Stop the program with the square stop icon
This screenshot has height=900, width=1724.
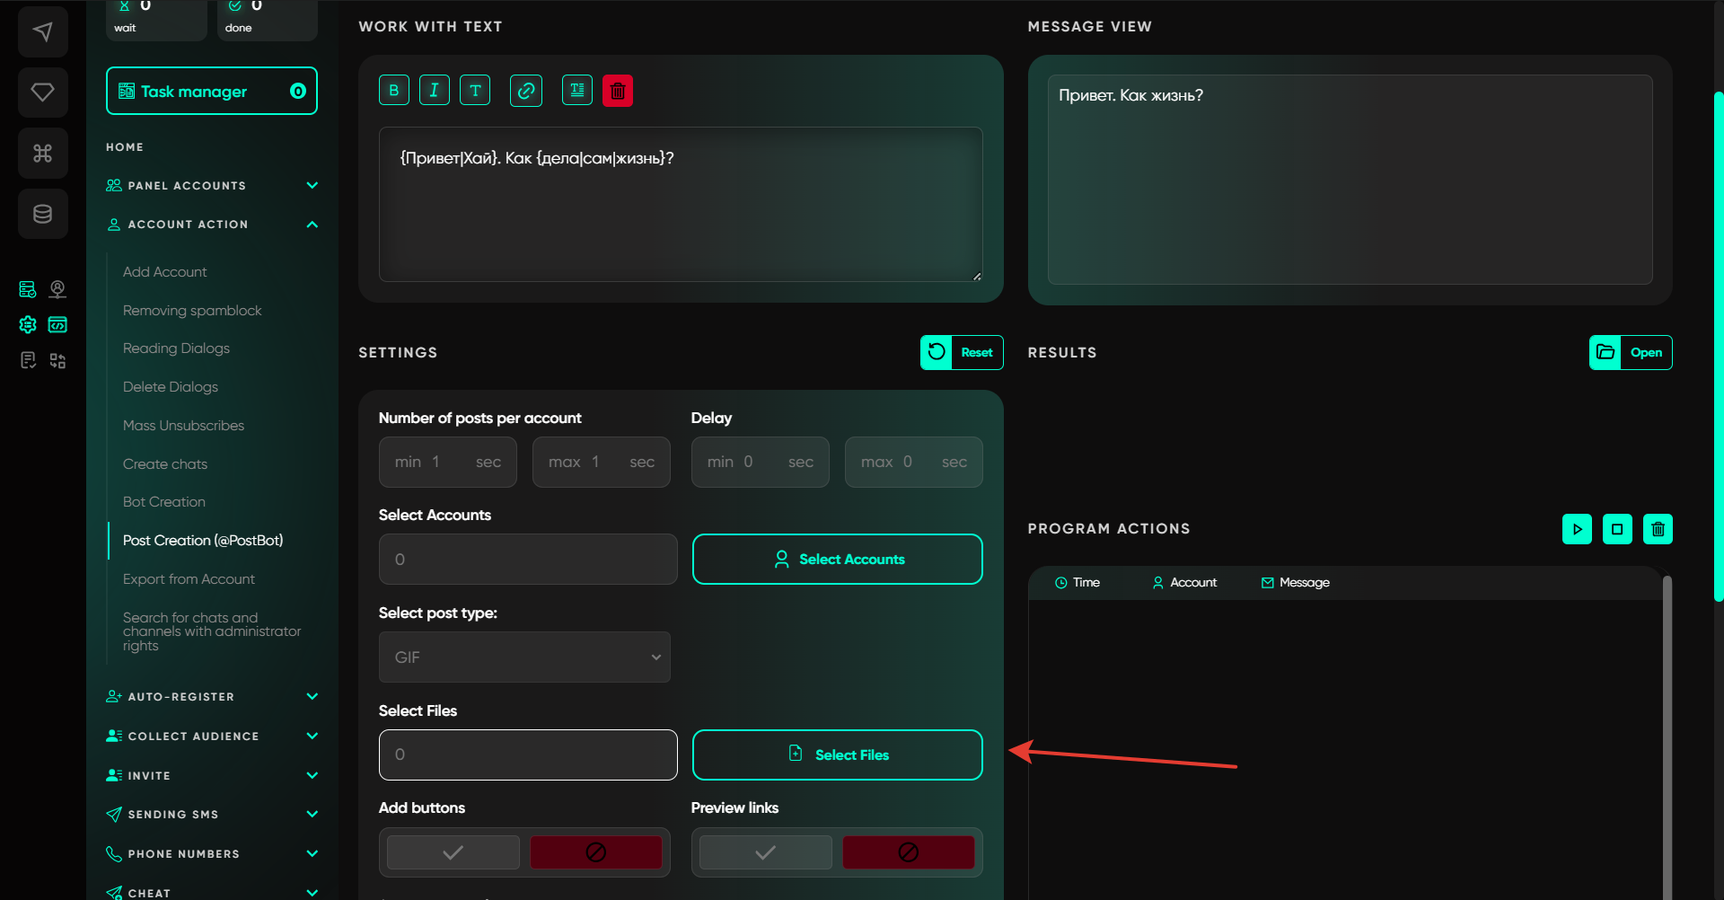1617,529
